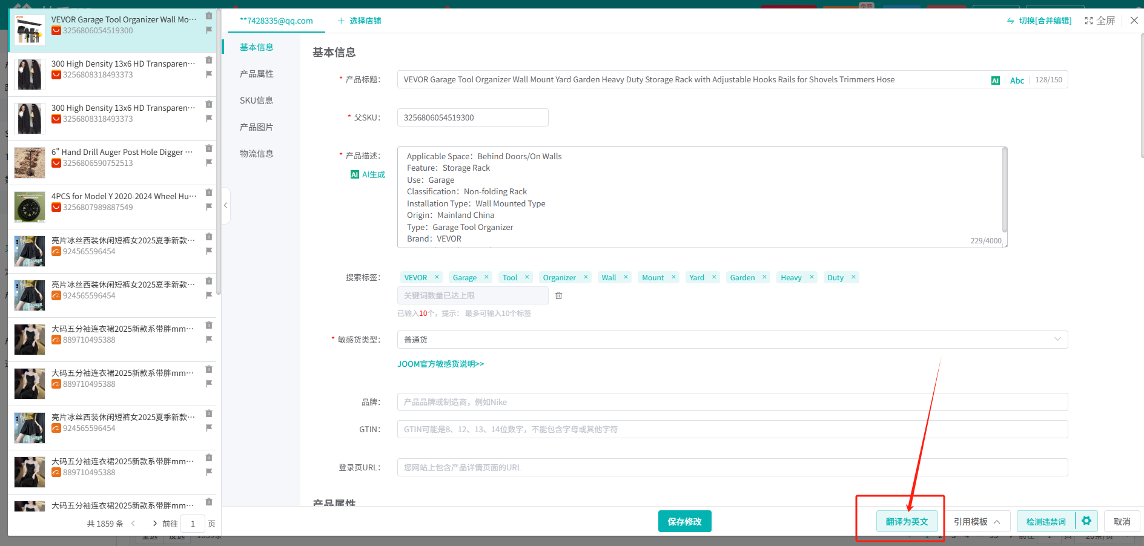Select first 300 High Density 13x6 HD item thumbnail
This screenshot has height=546, width=1144.
[30, 74]
